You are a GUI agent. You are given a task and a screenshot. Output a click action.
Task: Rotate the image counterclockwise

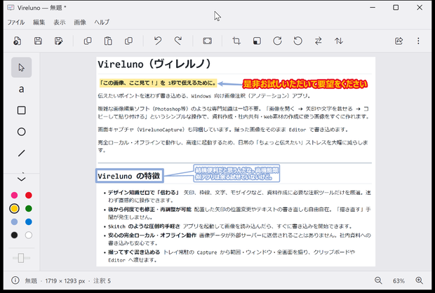pos(298,41)
